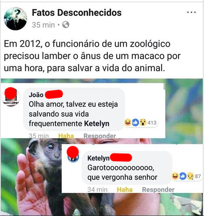Click the blue like reaction on Ketelyn's comment
The image size is (204, 216).
pos(183,176)
